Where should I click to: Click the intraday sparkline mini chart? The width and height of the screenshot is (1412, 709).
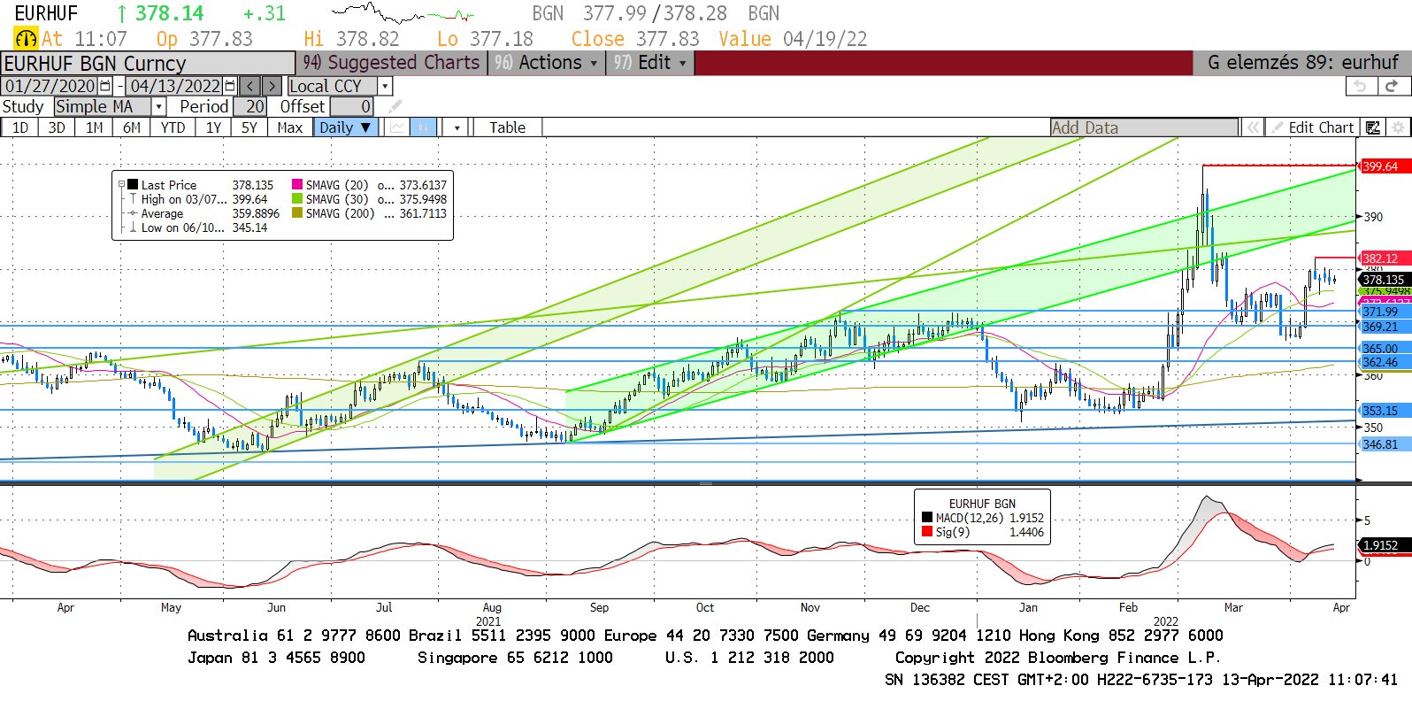coord(403,13)
